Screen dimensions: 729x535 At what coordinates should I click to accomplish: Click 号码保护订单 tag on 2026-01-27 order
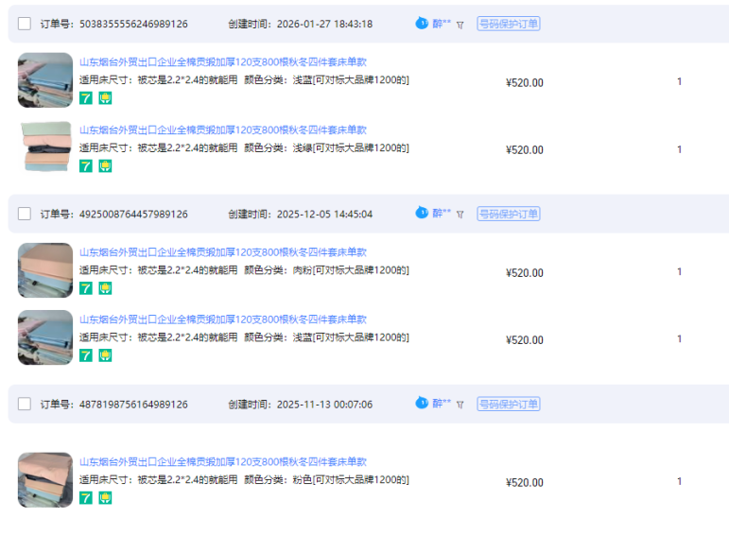508,24
